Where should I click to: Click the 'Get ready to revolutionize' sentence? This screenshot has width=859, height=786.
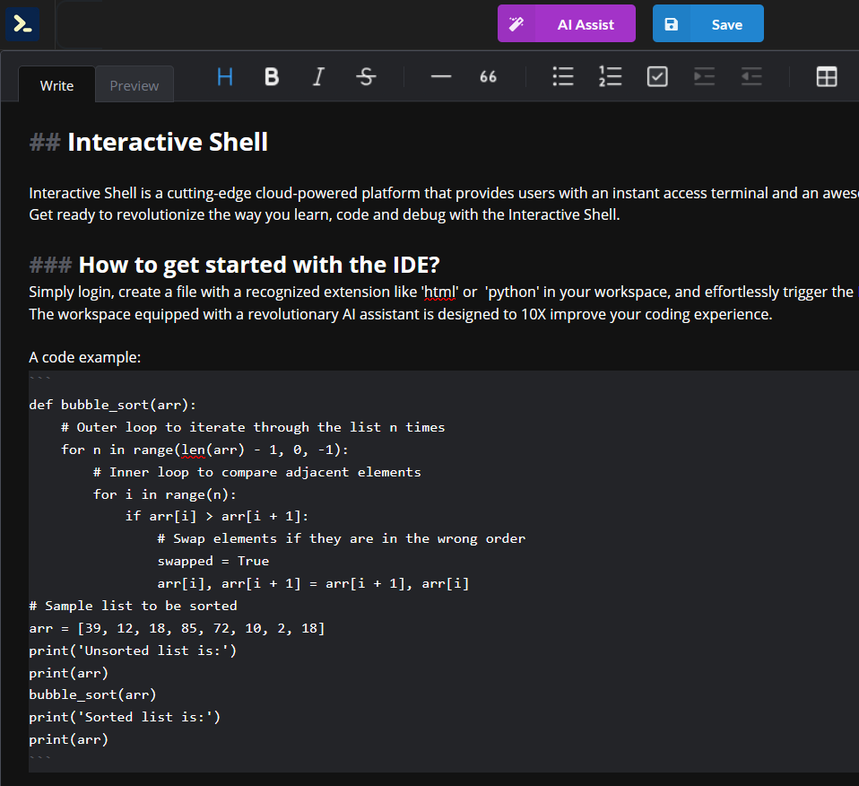tap(325, 214)
